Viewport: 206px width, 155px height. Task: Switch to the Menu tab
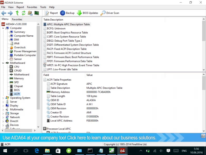(x=5, y=19)
